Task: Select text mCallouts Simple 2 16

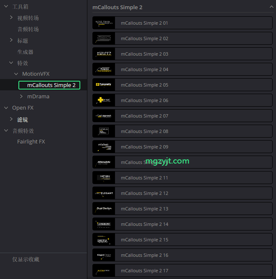Action: pyautogui.click(x=144, y=255)
